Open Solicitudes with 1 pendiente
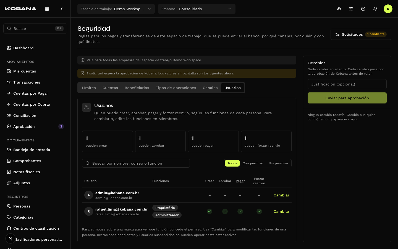 (x=361, y=34)
